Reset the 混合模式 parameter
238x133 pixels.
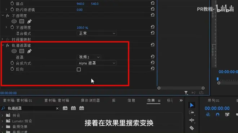[153, 33]
